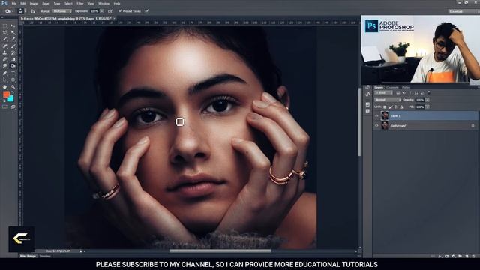Select the Clone Stamp tool
The image size is (480, 270).
click(5, 52)
